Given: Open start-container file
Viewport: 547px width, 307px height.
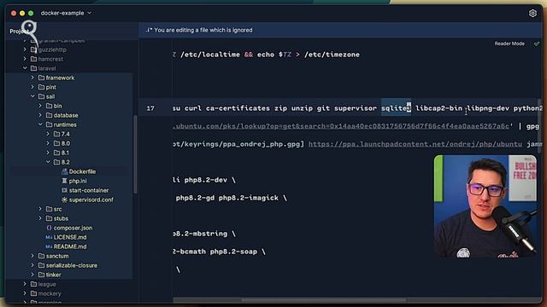Looking at the screenshot, I should pos(89,190).
